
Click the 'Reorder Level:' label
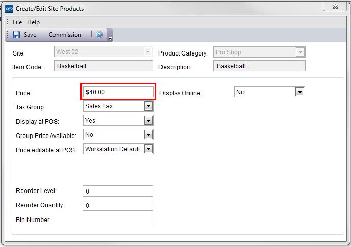36,191
